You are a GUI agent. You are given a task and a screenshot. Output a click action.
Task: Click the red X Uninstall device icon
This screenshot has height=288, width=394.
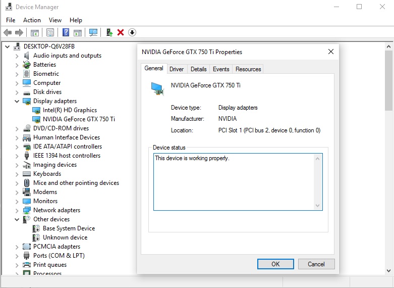[x=121, y=32]
